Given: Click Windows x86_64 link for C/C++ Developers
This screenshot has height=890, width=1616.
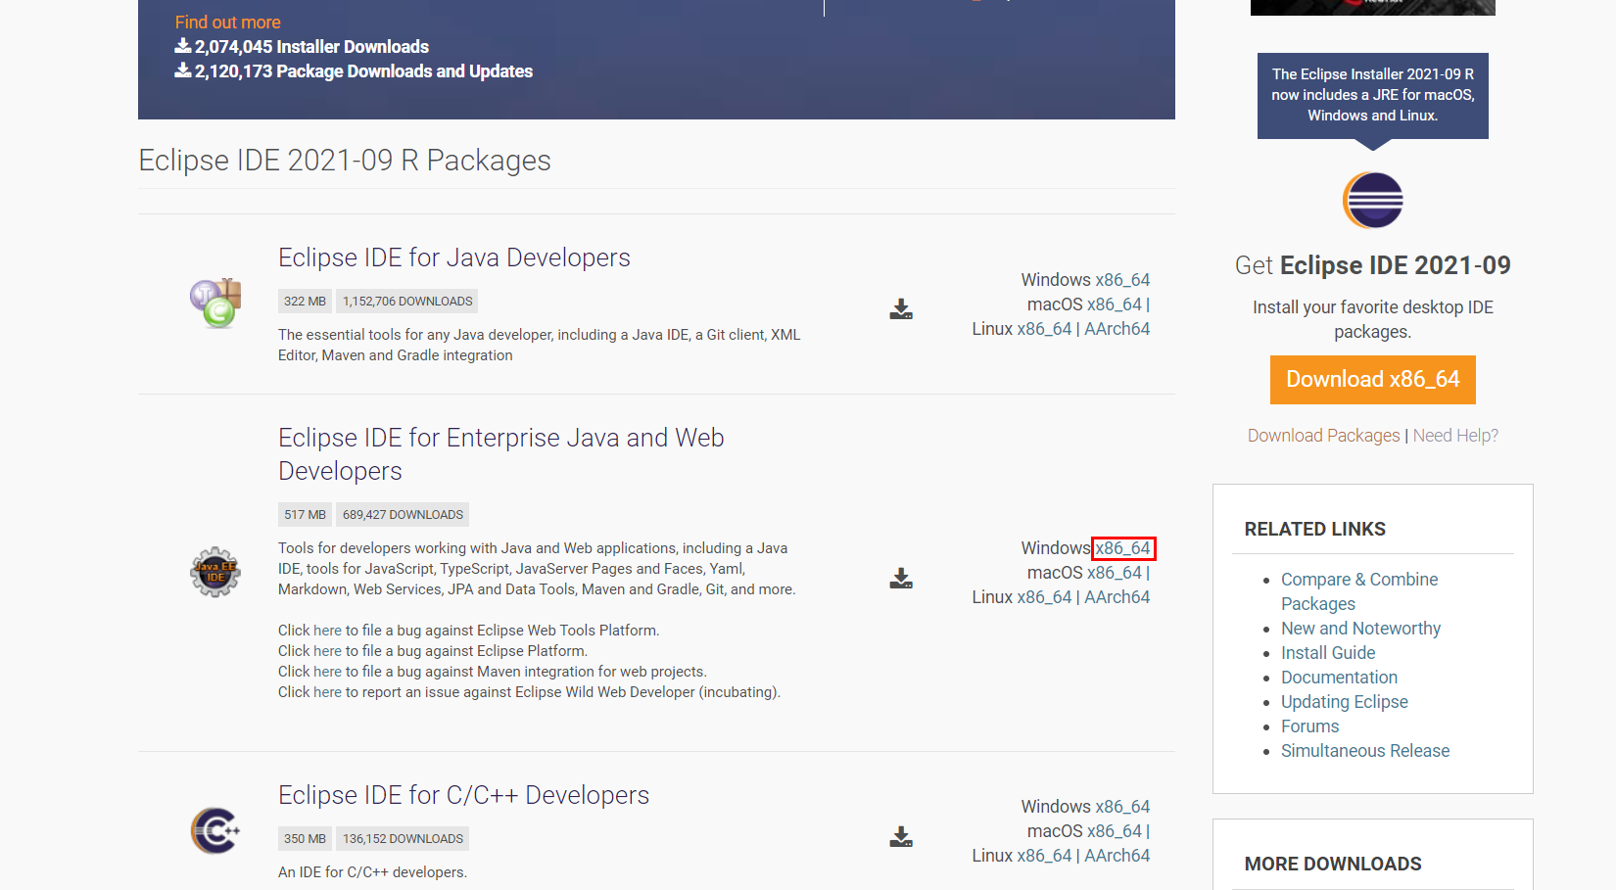Looking at the screenshot, I should pyautogui.click(x=1122, y=807).
